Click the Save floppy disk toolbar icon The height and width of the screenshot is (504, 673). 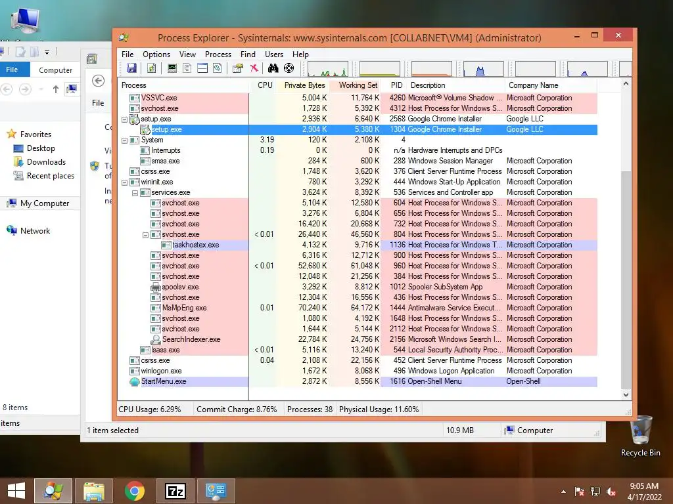click(131, 68)
